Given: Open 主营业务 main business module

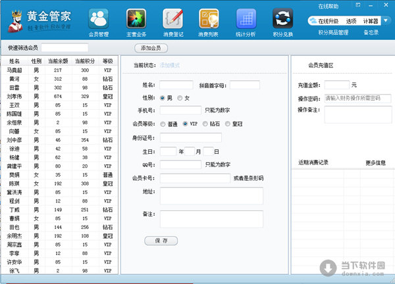Looking at the screenshot, I should point(136,21).
